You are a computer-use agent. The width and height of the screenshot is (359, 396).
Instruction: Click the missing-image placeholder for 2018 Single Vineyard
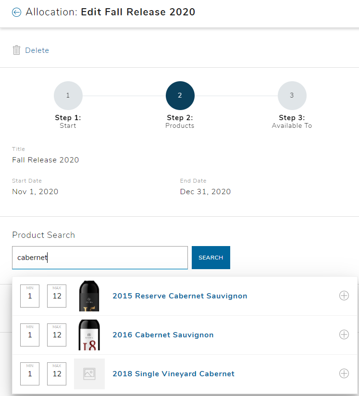coord(89,373)
